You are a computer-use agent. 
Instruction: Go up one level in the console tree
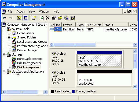tap(19, 18)
